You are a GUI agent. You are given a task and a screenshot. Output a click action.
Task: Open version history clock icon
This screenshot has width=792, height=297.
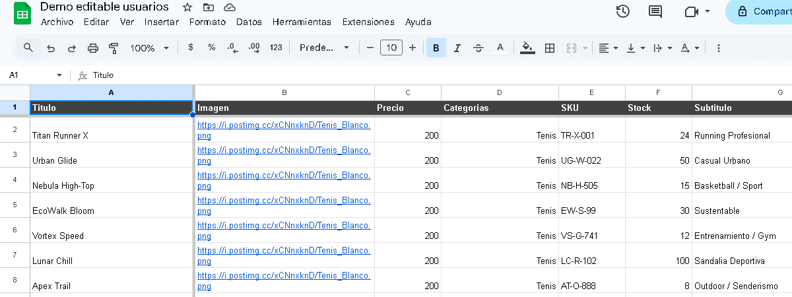[x=622, y=11]
